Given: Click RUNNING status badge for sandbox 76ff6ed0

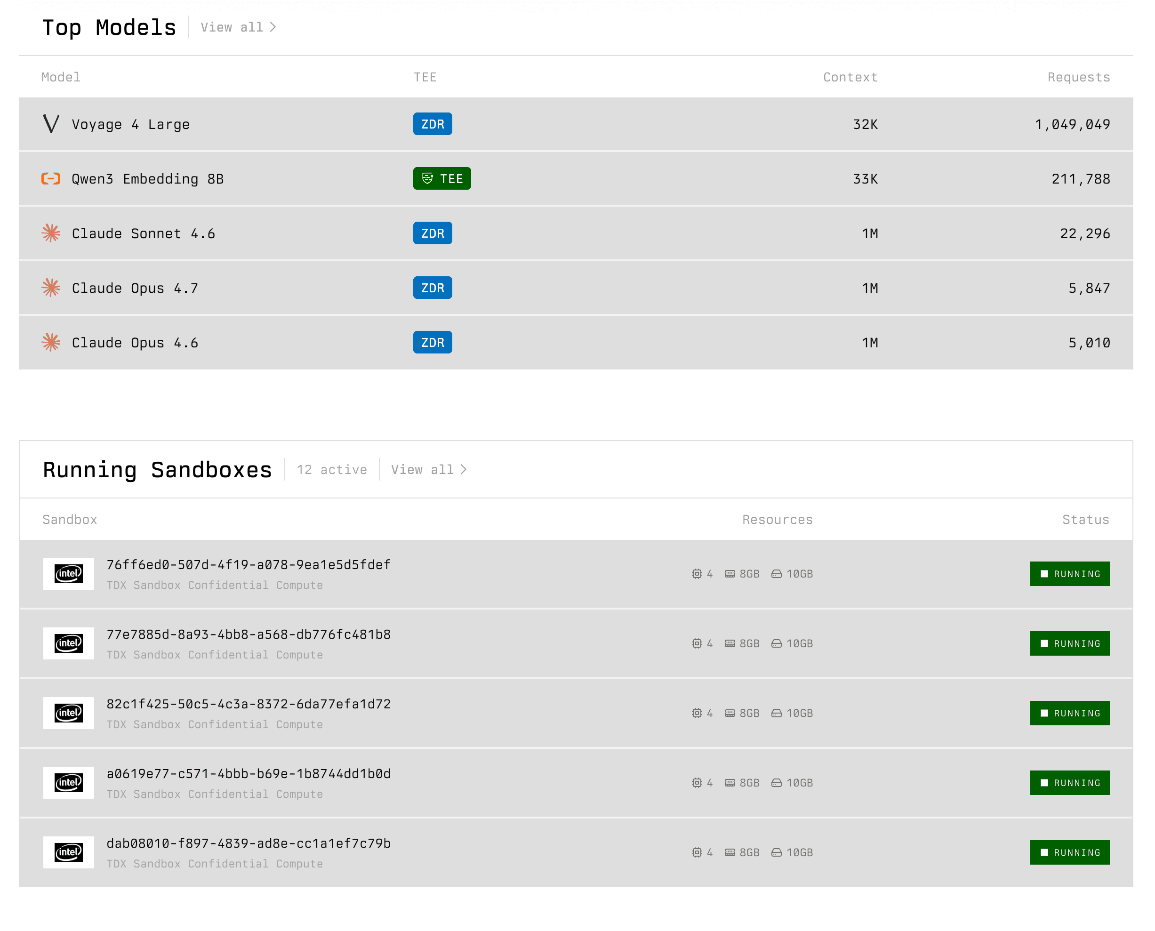Looking at the screenshot, I should point(1070,574).
